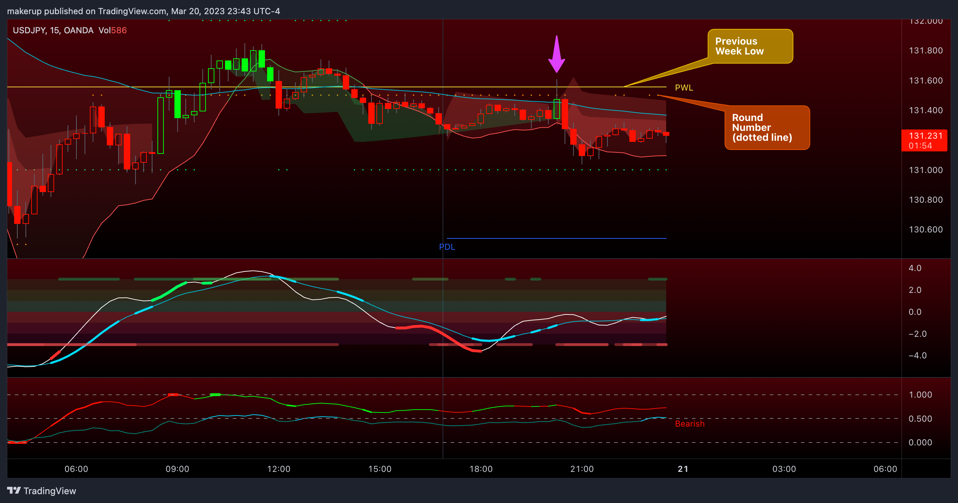Click the 131.400 price axis label
958x503 pixels.
coord(926,110)
